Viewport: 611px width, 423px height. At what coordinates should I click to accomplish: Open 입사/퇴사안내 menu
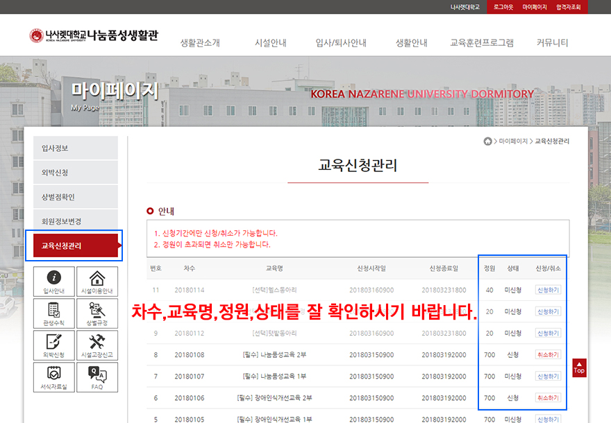pyautogui.click(x=341, y=43)
